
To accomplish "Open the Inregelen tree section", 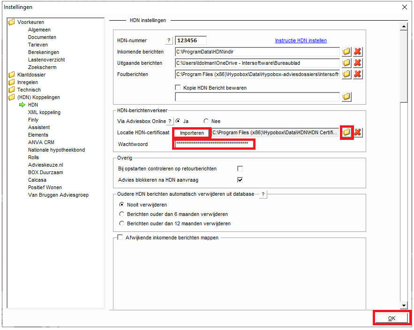I will pos(28,82).
